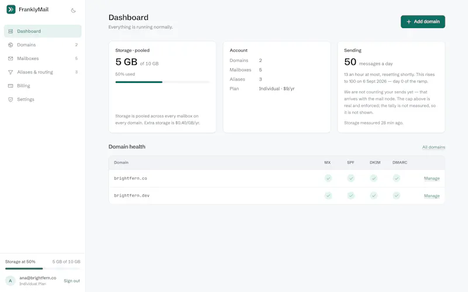Click the Dashboard page heading
This screenshot has height=292, width=468.
click(128, 18)
